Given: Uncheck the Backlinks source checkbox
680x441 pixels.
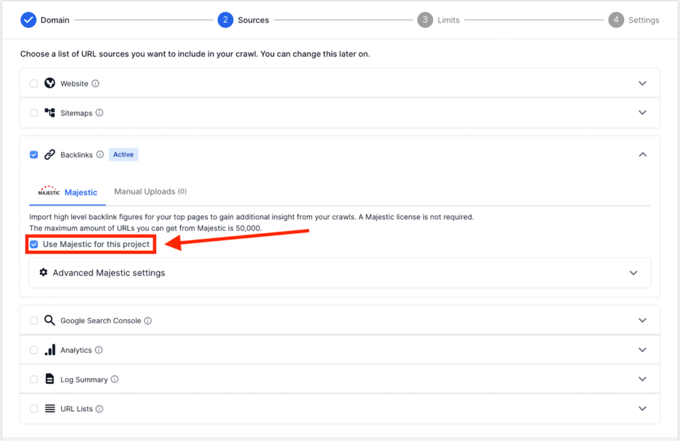Looking at the screenshot, I should click(x=34, y=154).
